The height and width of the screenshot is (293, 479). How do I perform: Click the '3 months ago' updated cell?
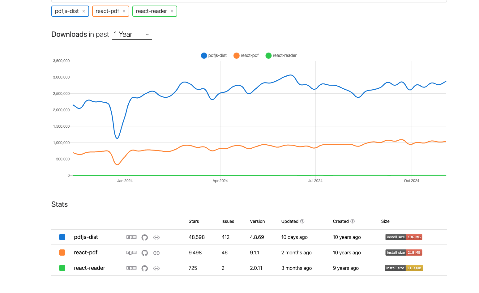pos(297,268)
